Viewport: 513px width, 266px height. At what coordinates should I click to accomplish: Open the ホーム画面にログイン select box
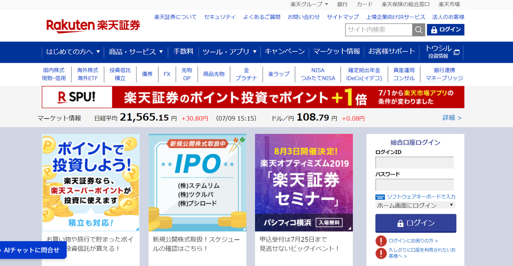click(415, 205)
